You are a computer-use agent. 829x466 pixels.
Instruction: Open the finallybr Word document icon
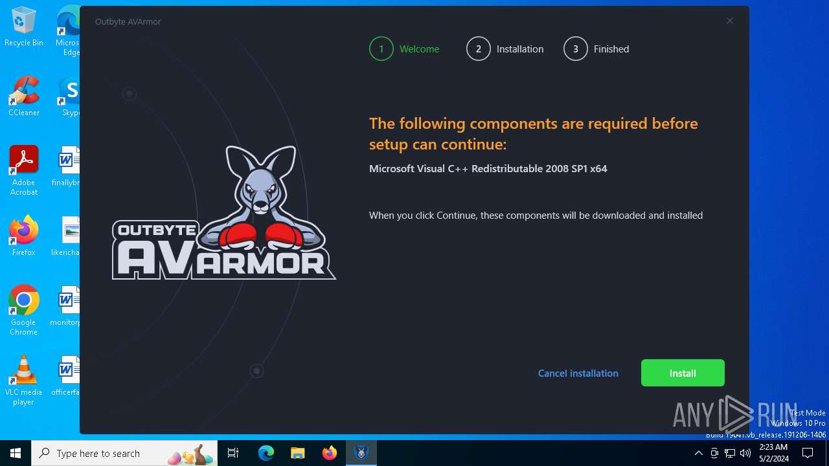point(67,167)
